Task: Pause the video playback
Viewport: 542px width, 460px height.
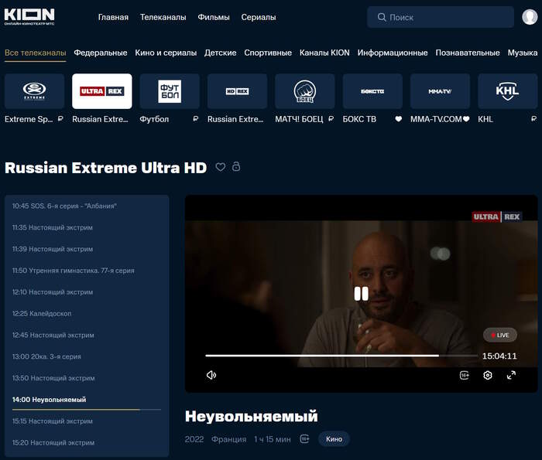Action: [x=362, y=294]
